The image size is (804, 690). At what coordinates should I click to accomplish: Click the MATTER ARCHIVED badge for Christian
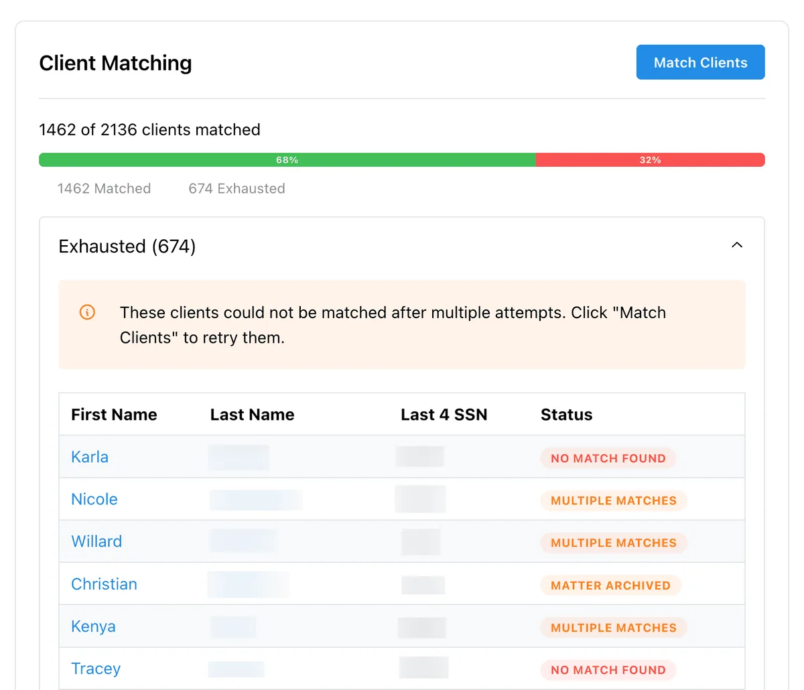[x=610, y=585]
